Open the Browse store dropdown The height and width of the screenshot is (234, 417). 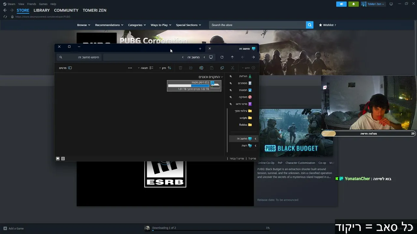[x=84, y=25]
